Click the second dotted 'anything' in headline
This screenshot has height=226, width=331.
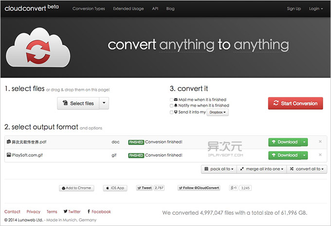click(x=261, y=45)
